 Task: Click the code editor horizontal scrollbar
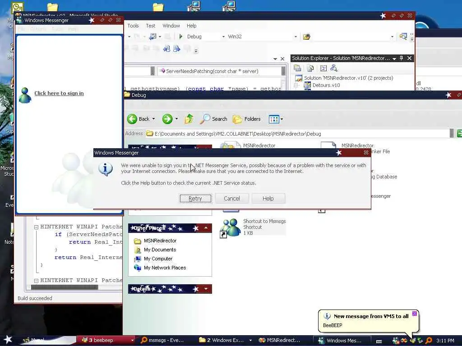tap(65, 287)
